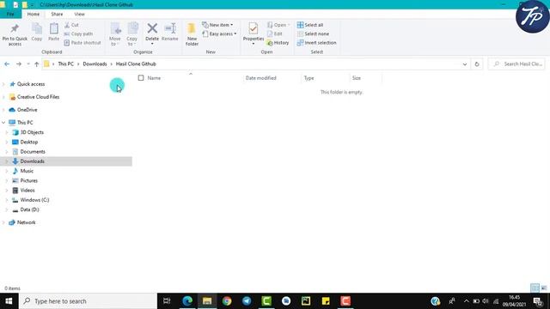Create a New folder
The image size is (550, 309).
pyautogui.click(x=192, y=34)
